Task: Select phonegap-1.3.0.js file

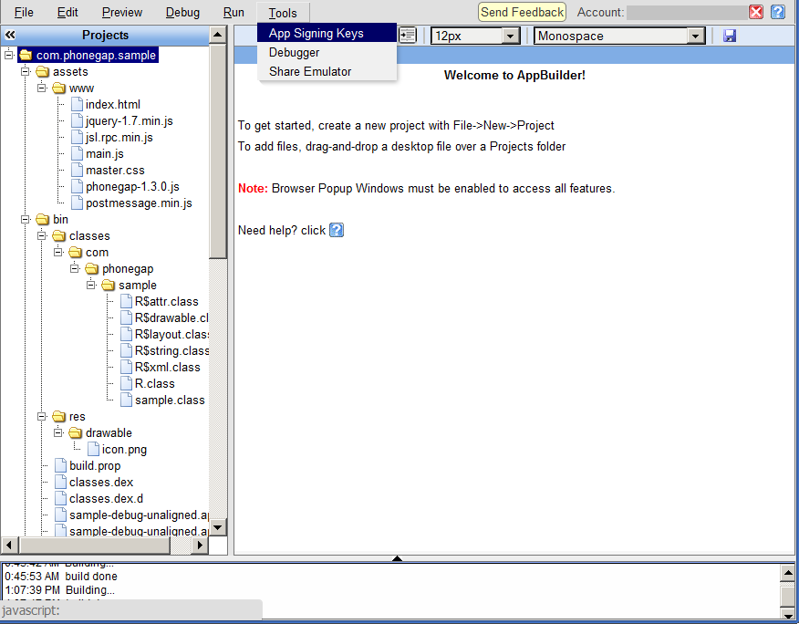Action: click(132, 187)
